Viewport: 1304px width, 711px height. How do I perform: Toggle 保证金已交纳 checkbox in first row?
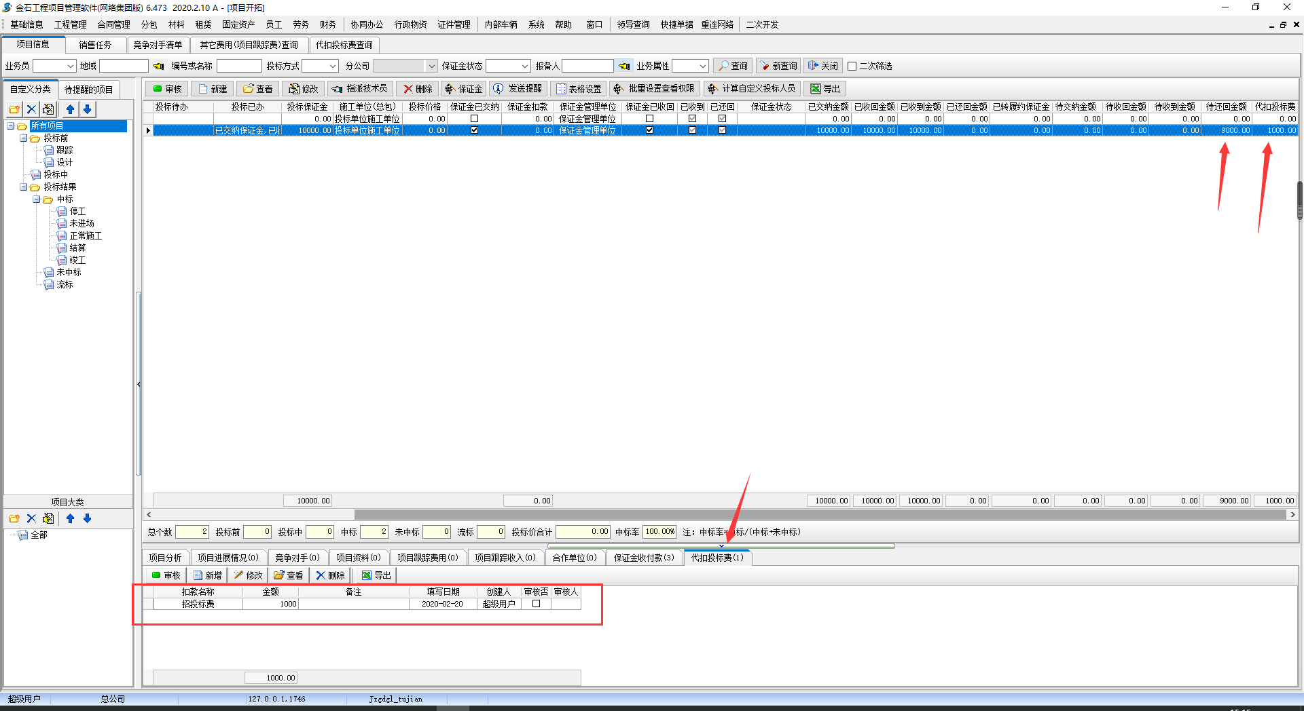pos(474,119)
